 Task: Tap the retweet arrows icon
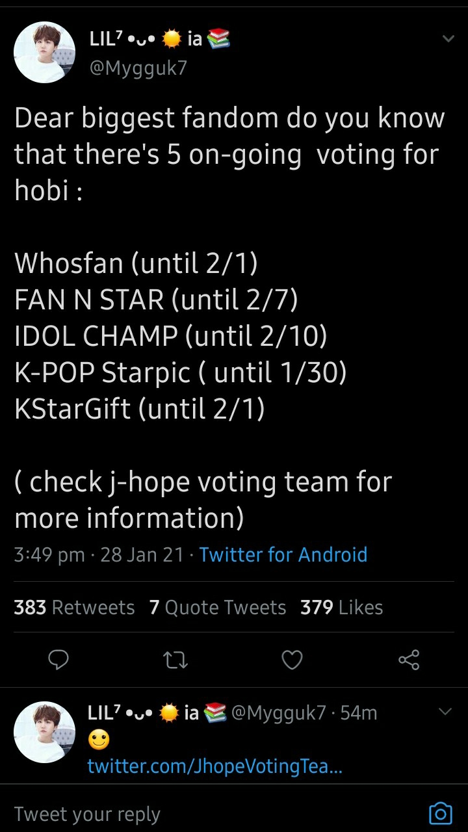click(175, 660)
